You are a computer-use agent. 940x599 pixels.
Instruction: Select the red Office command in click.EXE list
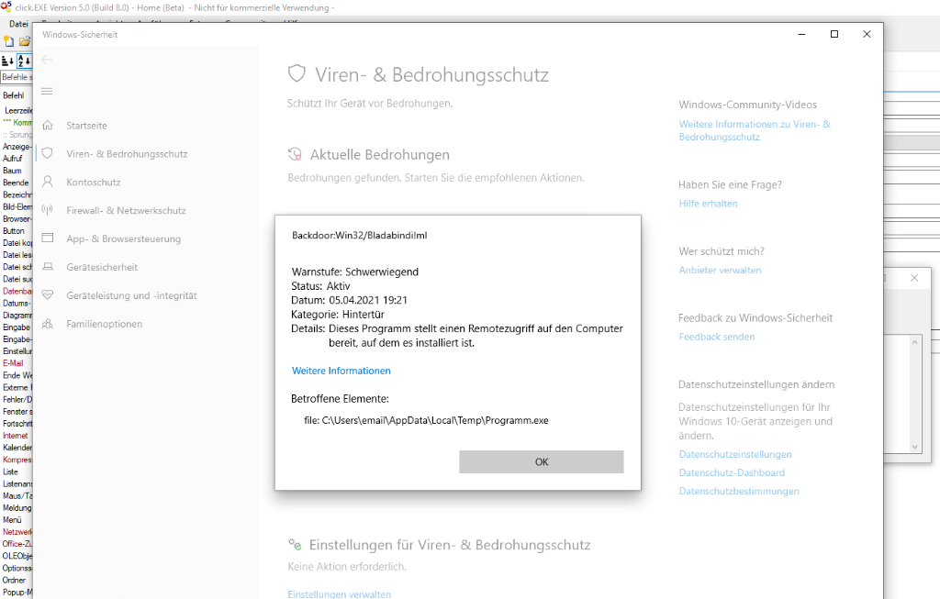point(17,544)
